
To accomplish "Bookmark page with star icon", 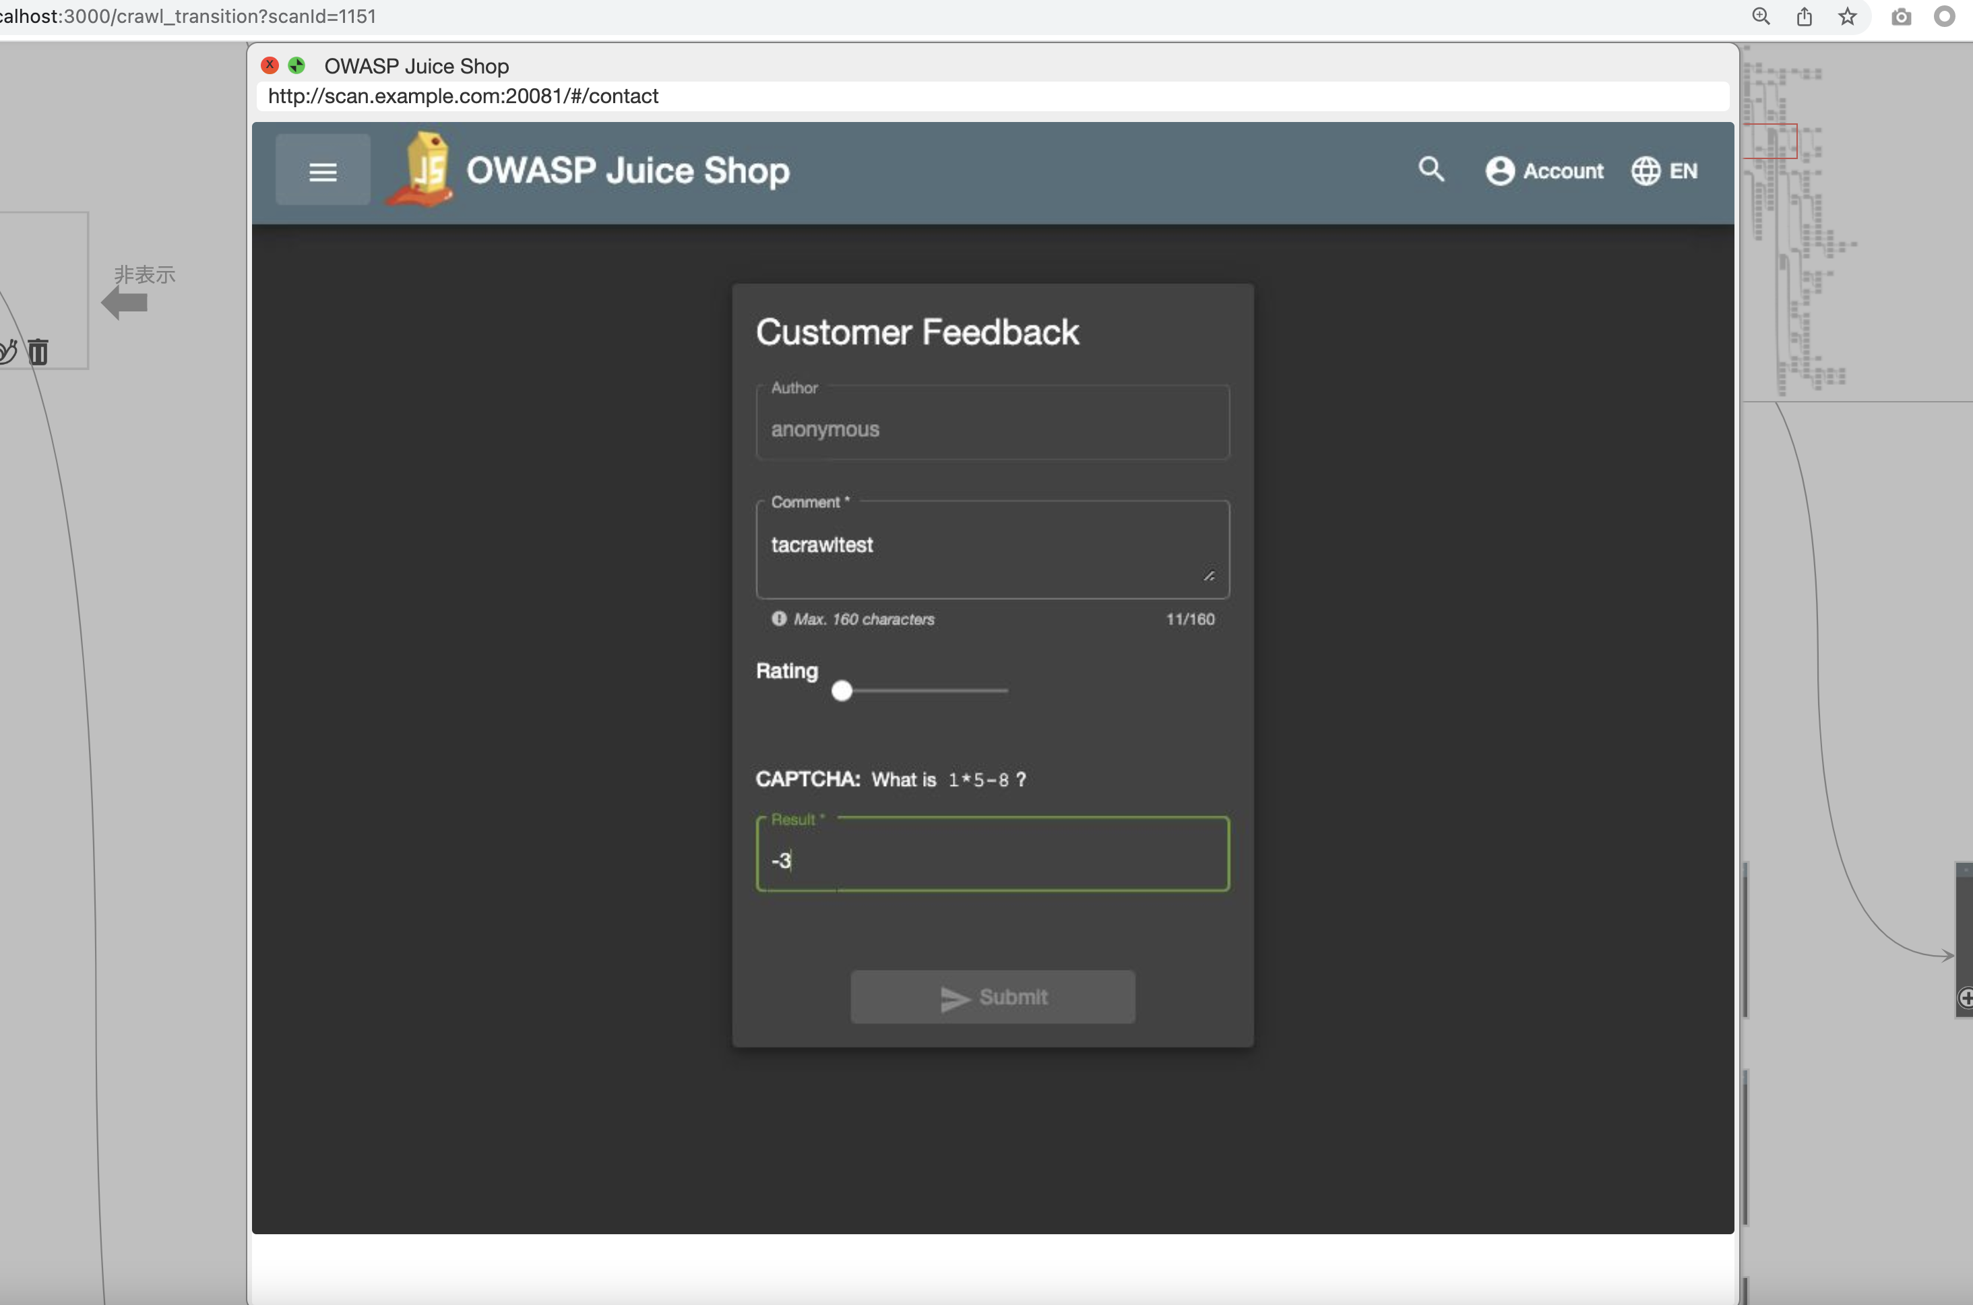I will pos(1848,17).
